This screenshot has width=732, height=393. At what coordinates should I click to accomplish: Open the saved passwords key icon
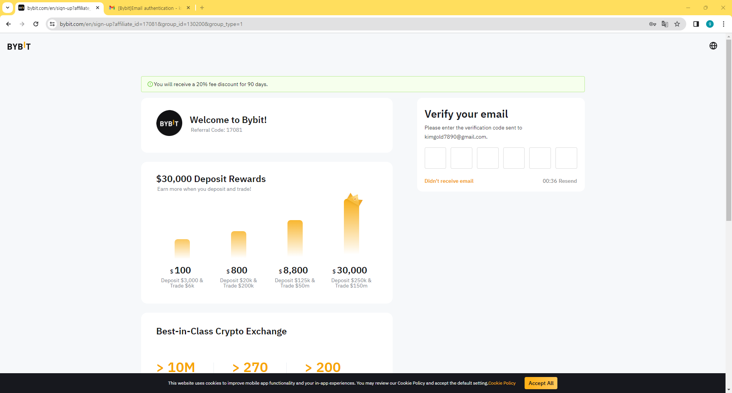pos(652,24)
